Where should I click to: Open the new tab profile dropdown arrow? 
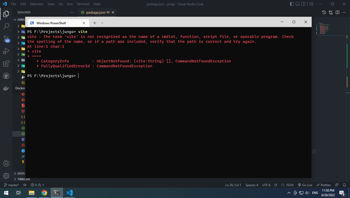102,23
